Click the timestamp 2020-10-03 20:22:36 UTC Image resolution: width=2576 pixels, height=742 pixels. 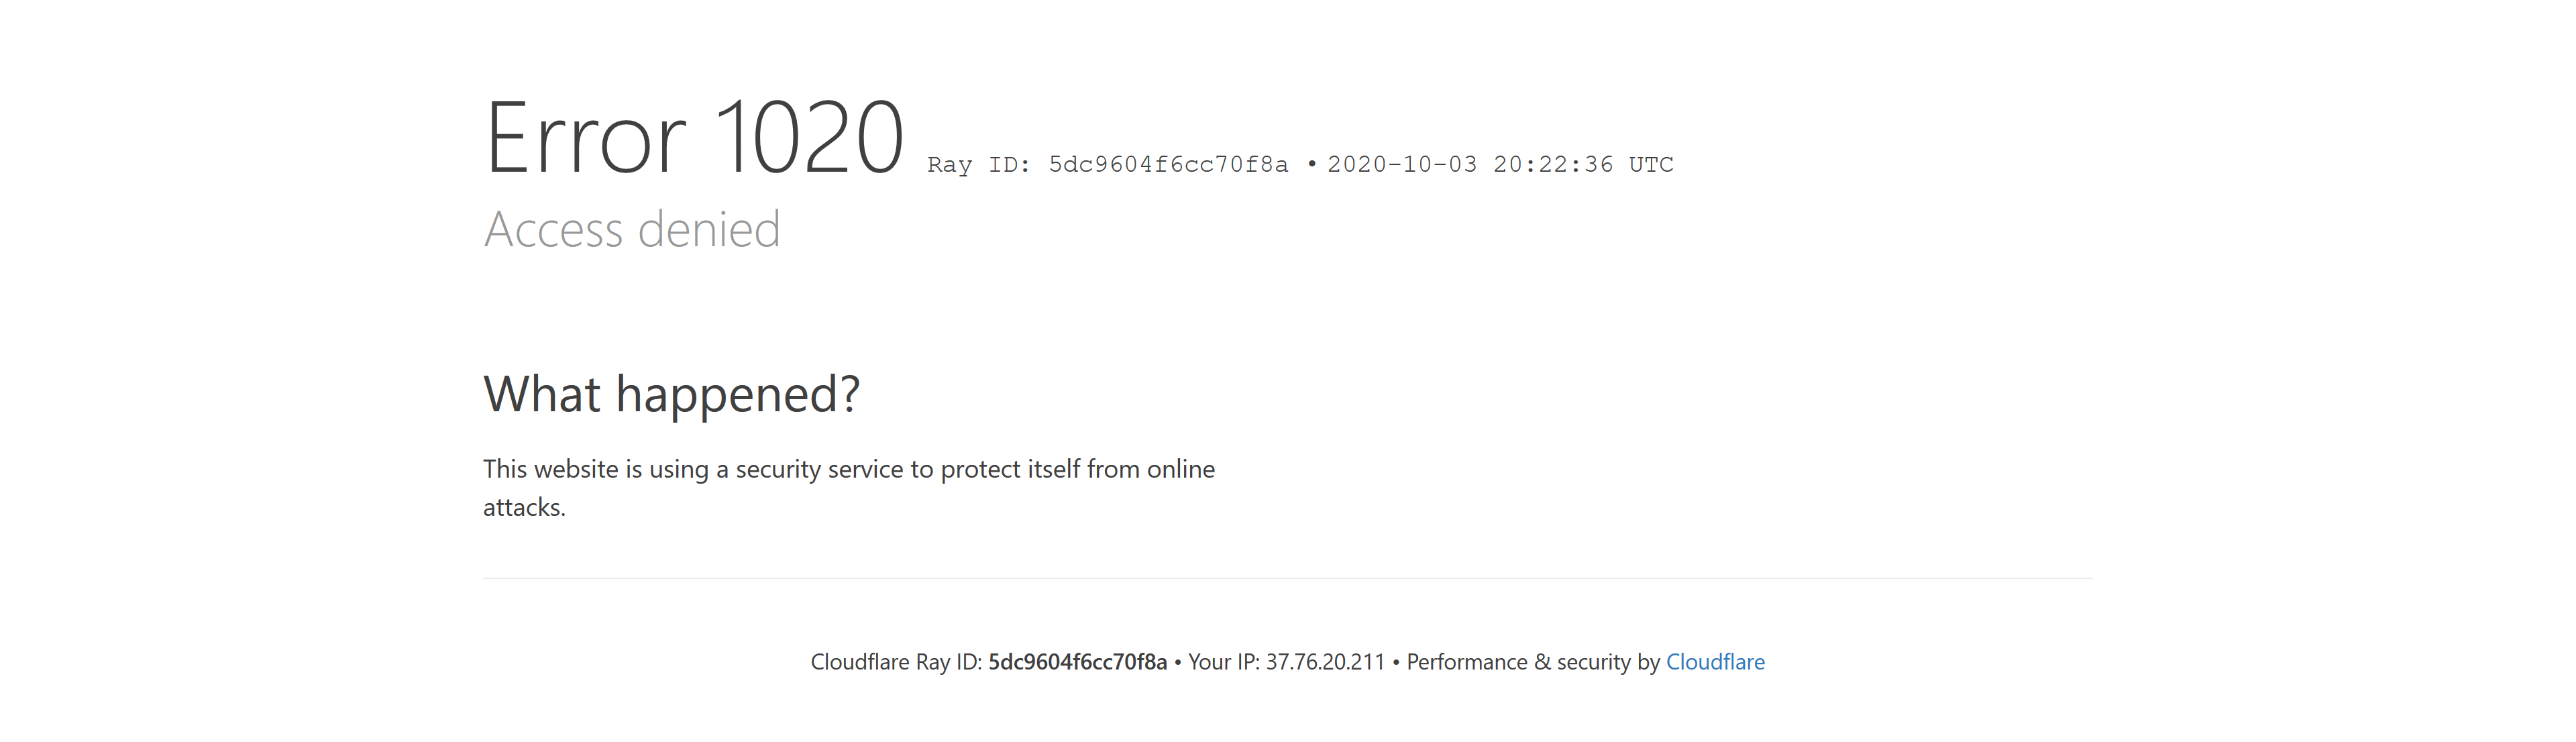click(1500, 165)
